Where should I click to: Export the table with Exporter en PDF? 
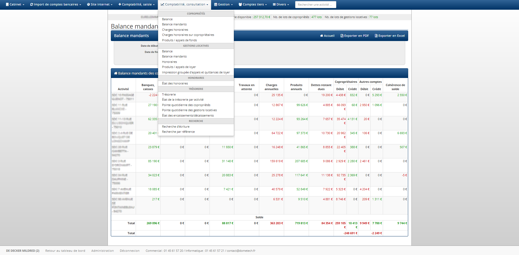click(355, 36)
